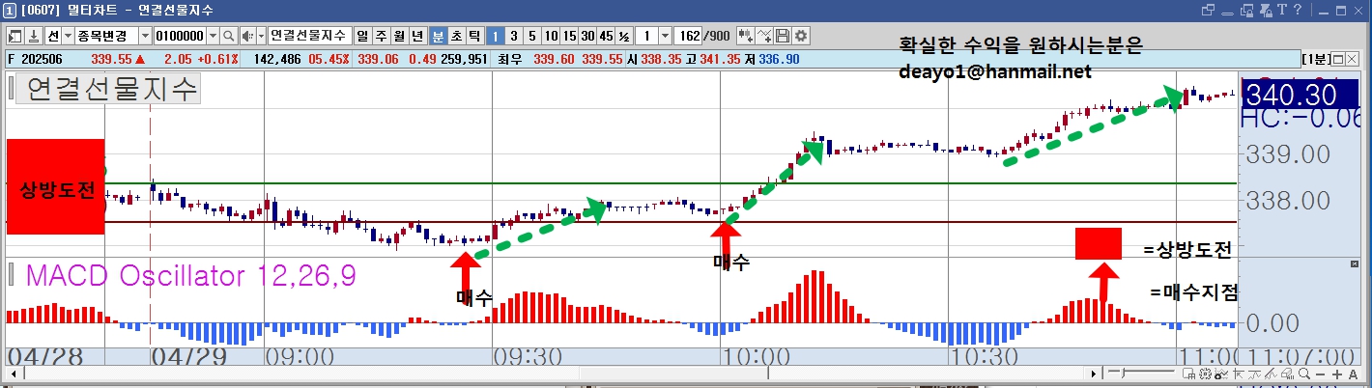Click the window link icon in title bar
The width and height of the screenshot is (1372, 388).
pos(1208,10)
